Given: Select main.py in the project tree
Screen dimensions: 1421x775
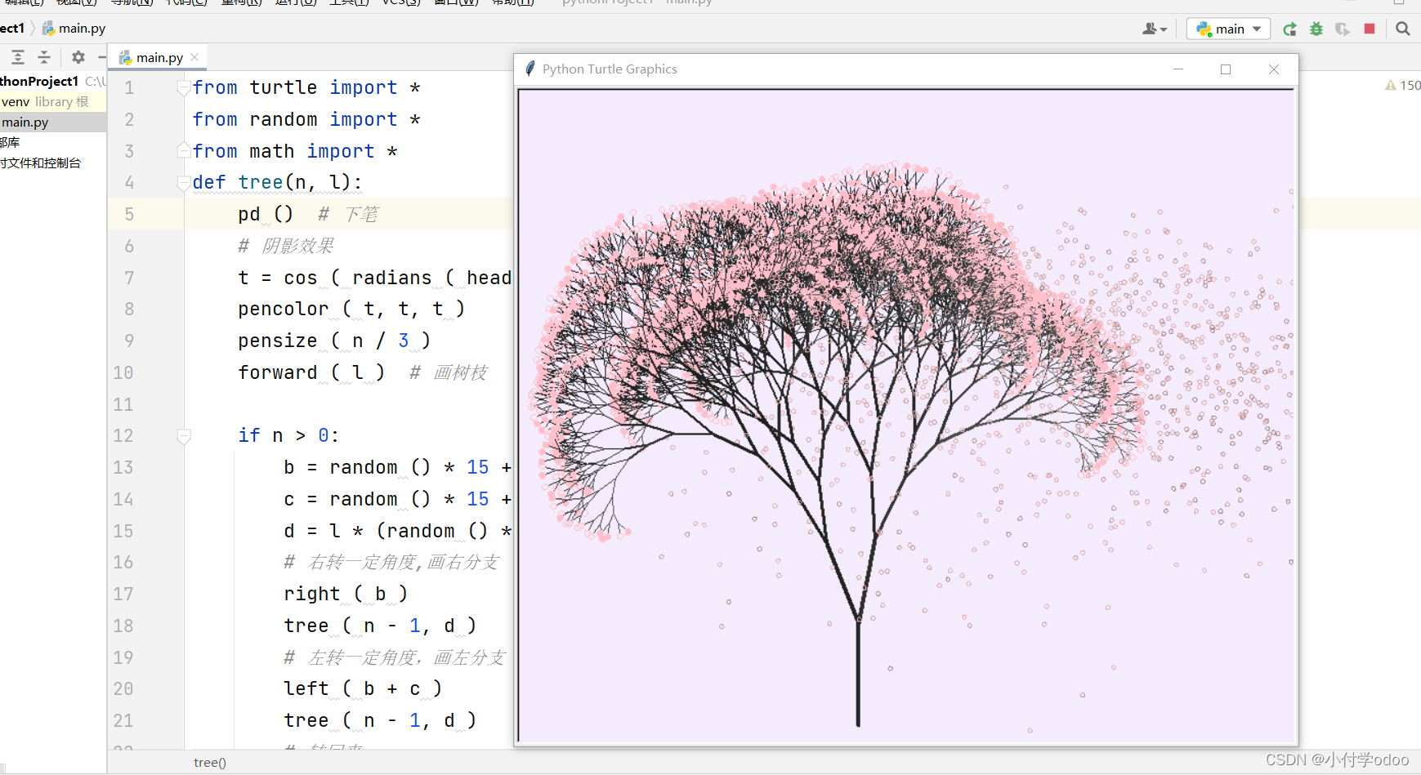Looking at the screenshot, I should (53, 122).
